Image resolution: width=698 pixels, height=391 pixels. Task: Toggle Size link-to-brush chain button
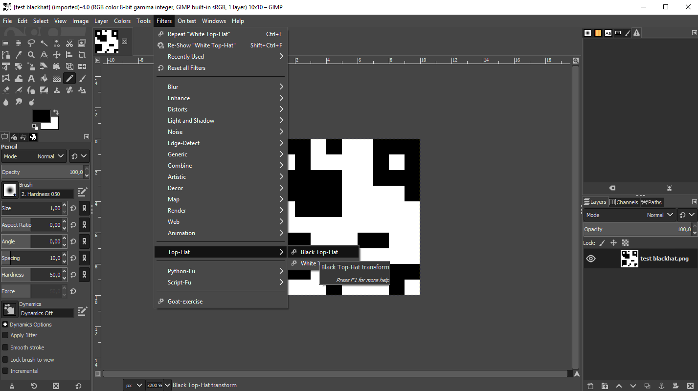[x=84, y=208]
